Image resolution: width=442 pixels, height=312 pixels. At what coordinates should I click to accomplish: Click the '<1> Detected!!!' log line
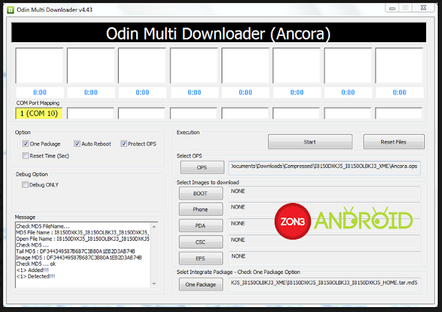pyautogui.click(x=35, y=277)
